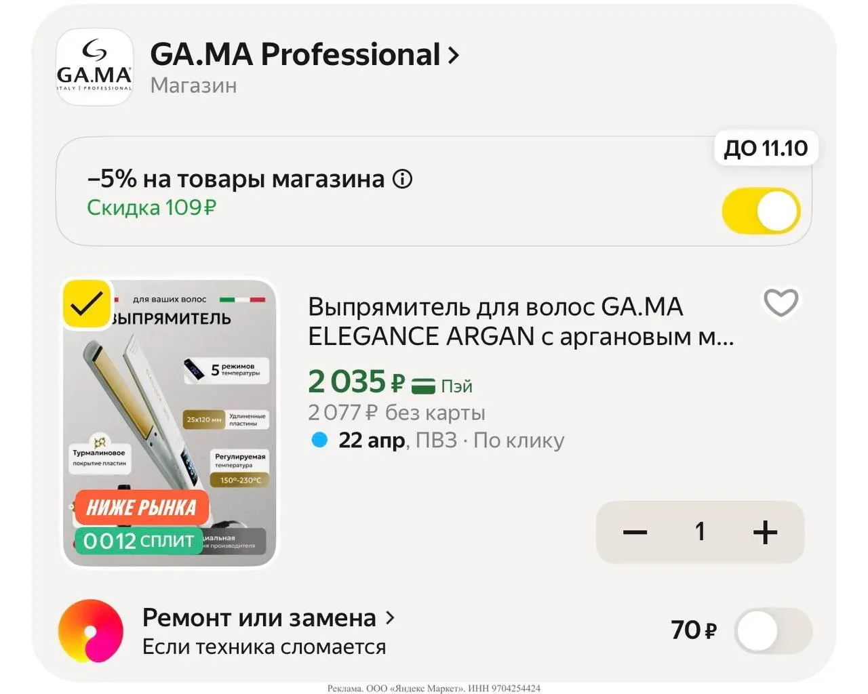This screenshot has height=694, width=868.
Task: Expand 'Ремонт или замена' details chevron
Action: coord(390,617)
